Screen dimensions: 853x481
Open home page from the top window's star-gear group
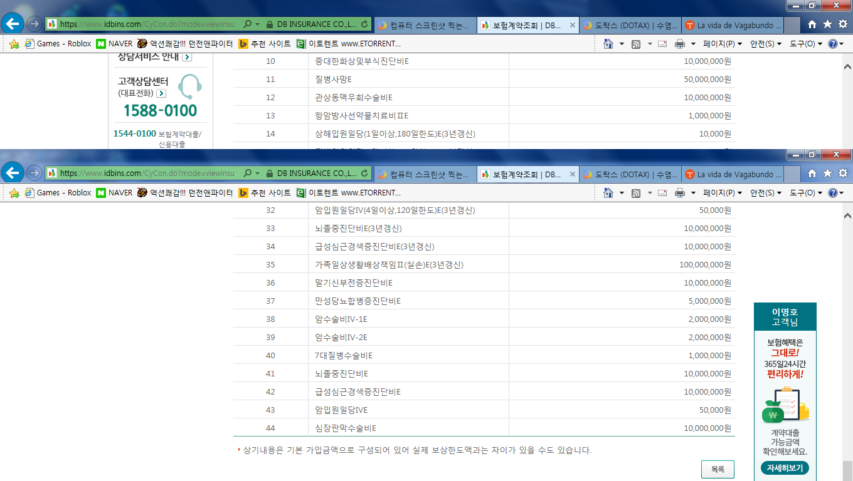(812, 24)
